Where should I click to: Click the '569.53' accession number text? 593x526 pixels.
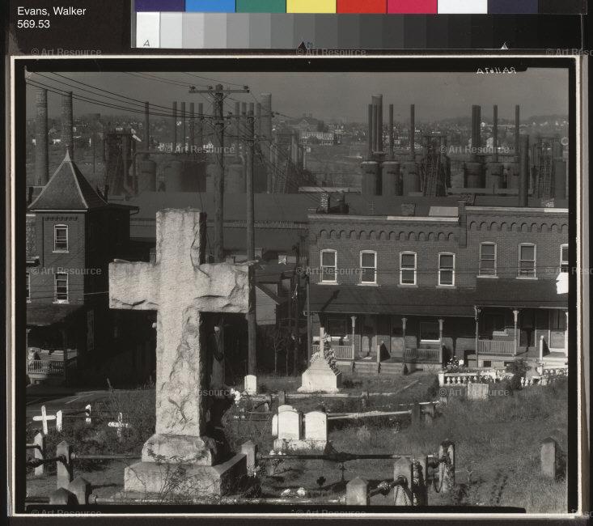[x=33, y=23]
